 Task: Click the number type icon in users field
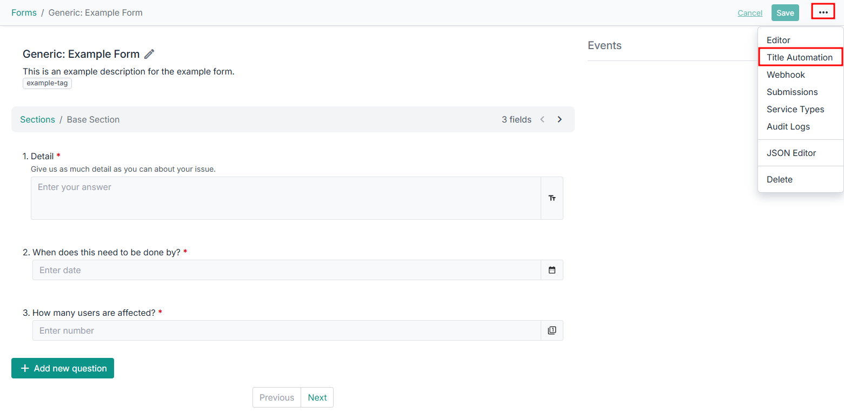[x=552, y=330]
